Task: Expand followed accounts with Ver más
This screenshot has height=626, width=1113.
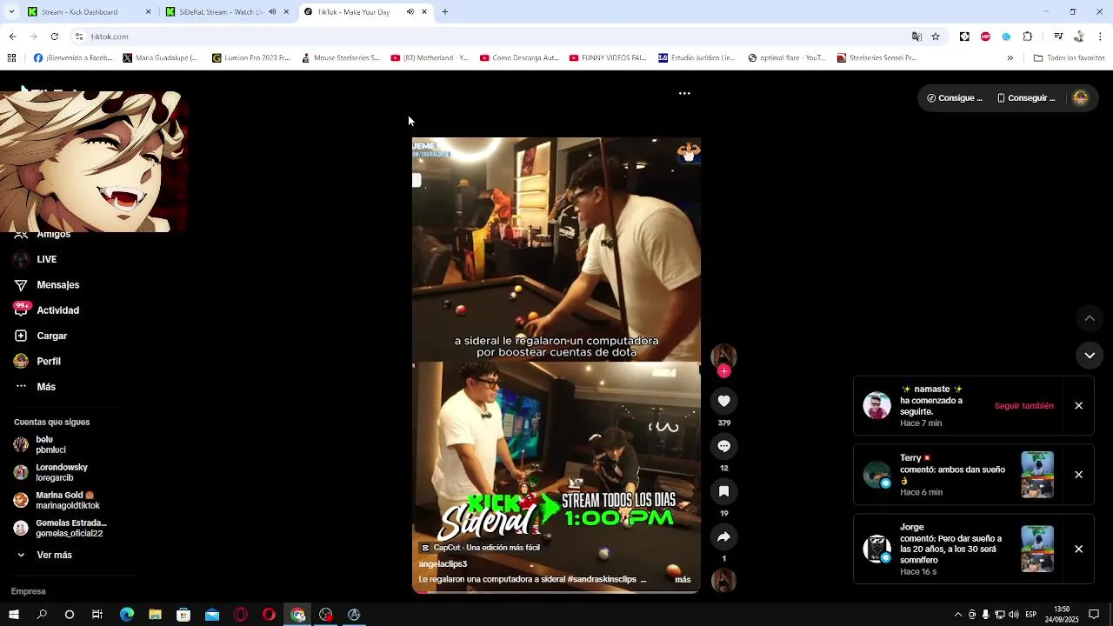Action: [x=54, y=555]
